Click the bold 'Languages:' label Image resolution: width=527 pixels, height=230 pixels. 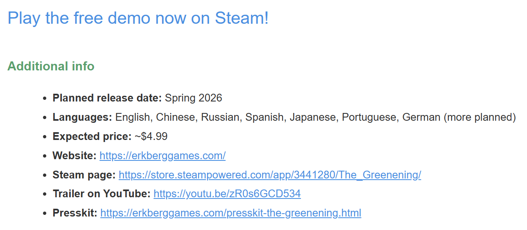coord(82,117)
